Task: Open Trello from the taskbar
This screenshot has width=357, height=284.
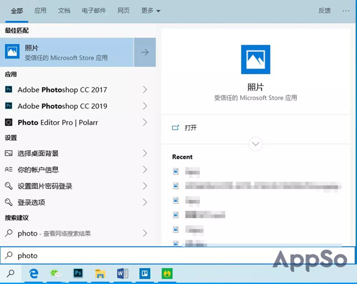Action: coord(145,273)
